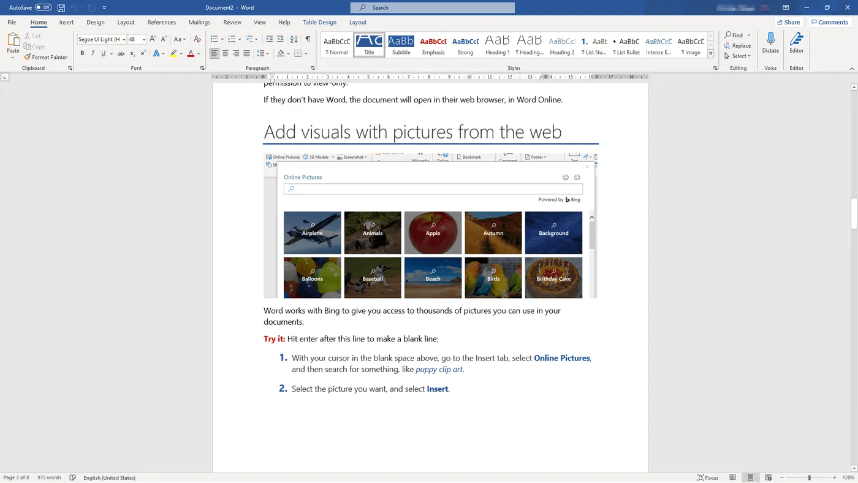
Task: Open the Dictate microphone
Action: pos(770,43)
